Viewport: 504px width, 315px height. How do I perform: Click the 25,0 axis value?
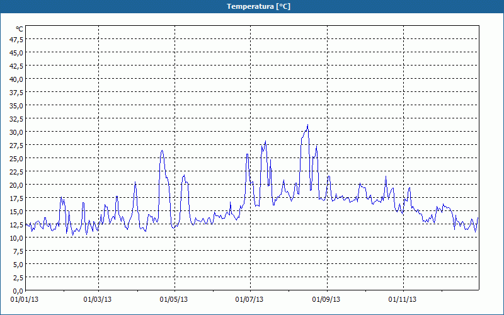pos(17,159)
